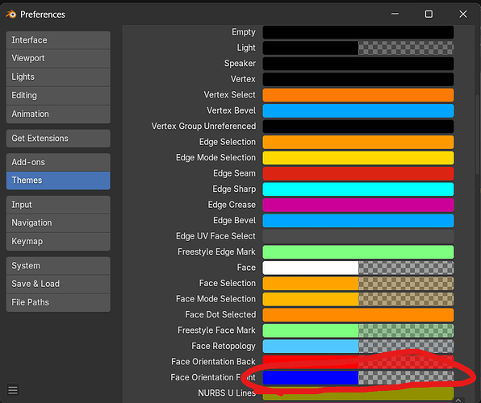481x403 pixels.
Task: Edit the Face white color swatch
Action: pyautogui.click(x=358, y=268)
